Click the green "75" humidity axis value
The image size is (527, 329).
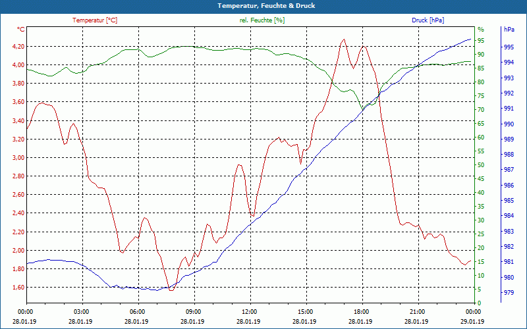point(481,96)
